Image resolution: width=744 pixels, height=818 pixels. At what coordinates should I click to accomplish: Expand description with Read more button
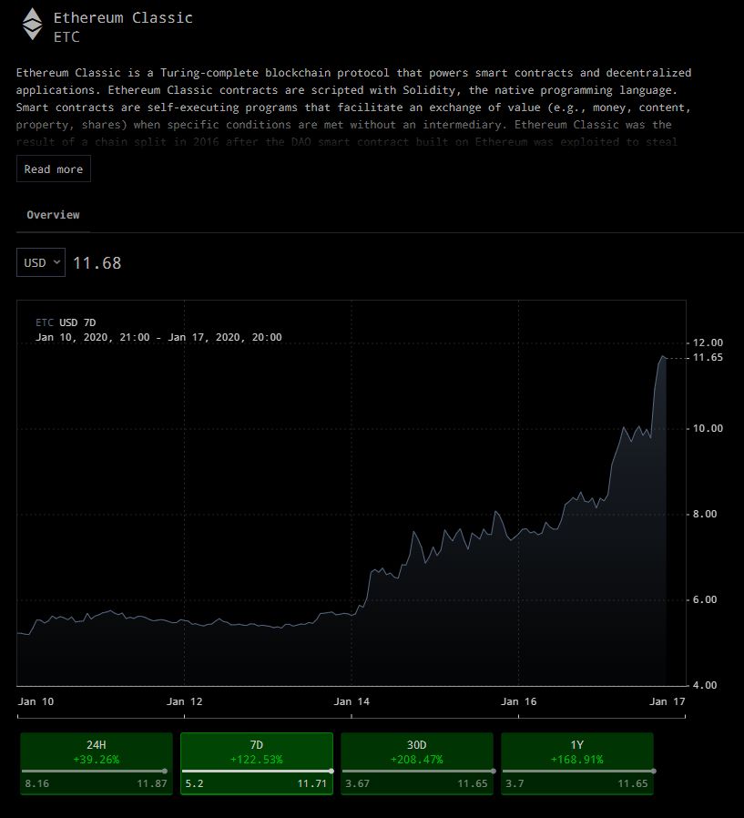(x=54, y=169)
